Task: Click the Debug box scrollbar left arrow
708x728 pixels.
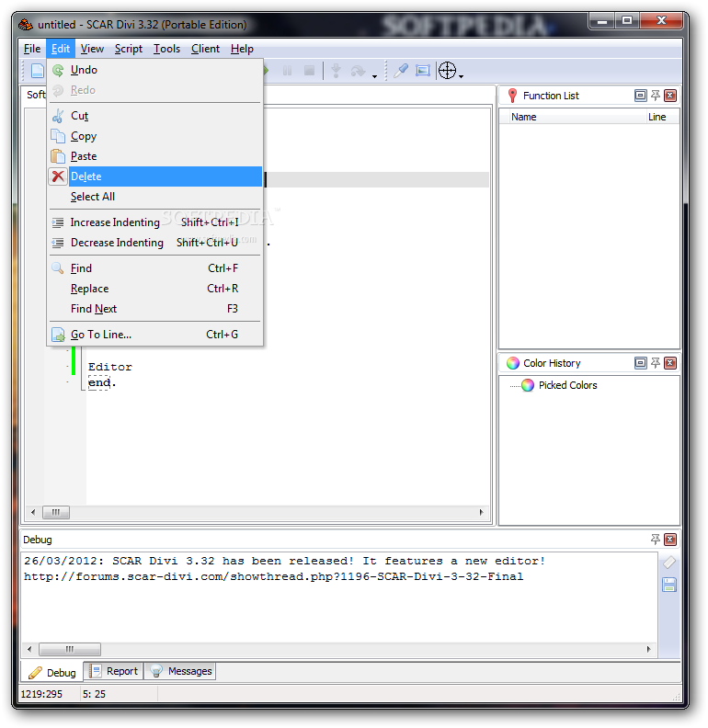Action: click(x=29, y=649)
